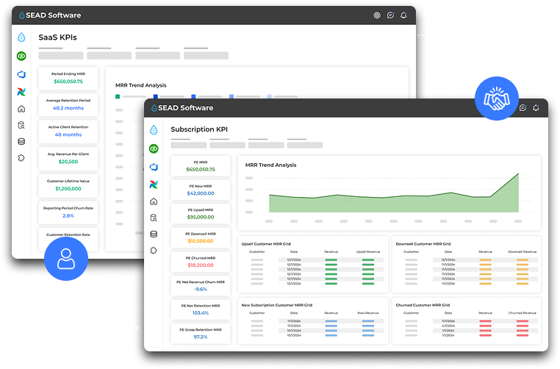
Task: Click the blue user profile circle icon
Action: (x=66, y=259)
